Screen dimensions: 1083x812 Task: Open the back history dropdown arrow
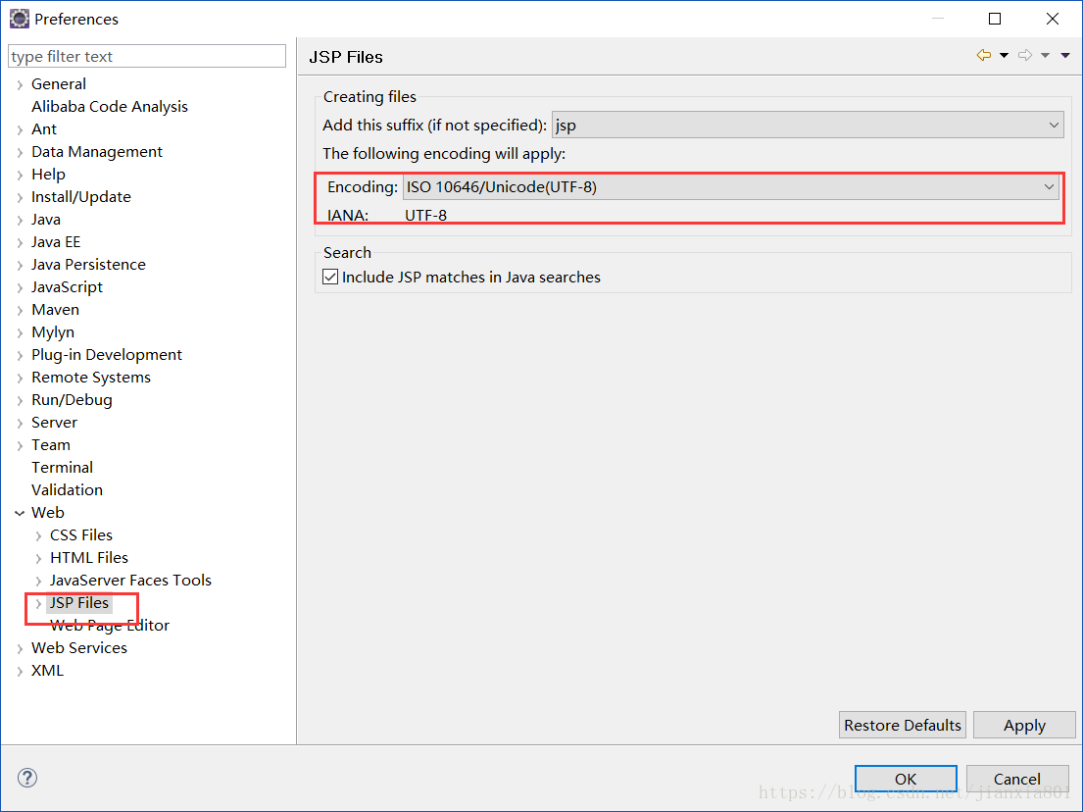pos(1005,55)
